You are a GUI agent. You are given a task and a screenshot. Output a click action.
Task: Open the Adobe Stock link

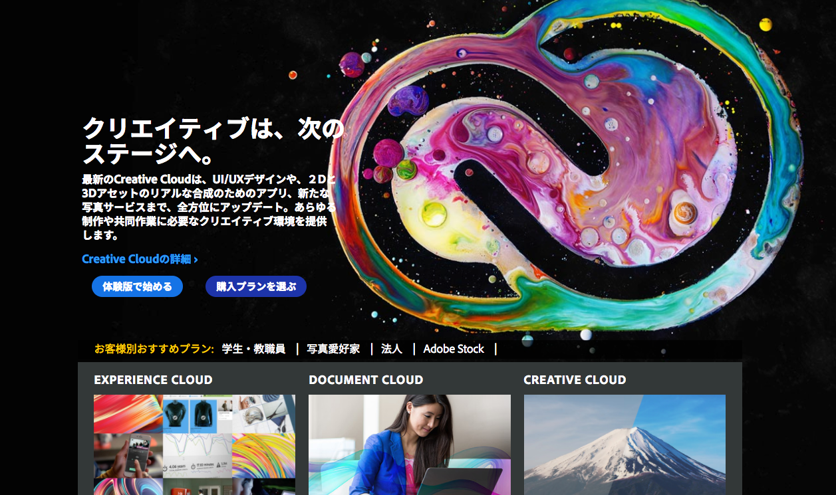click(x=454, y=349)
